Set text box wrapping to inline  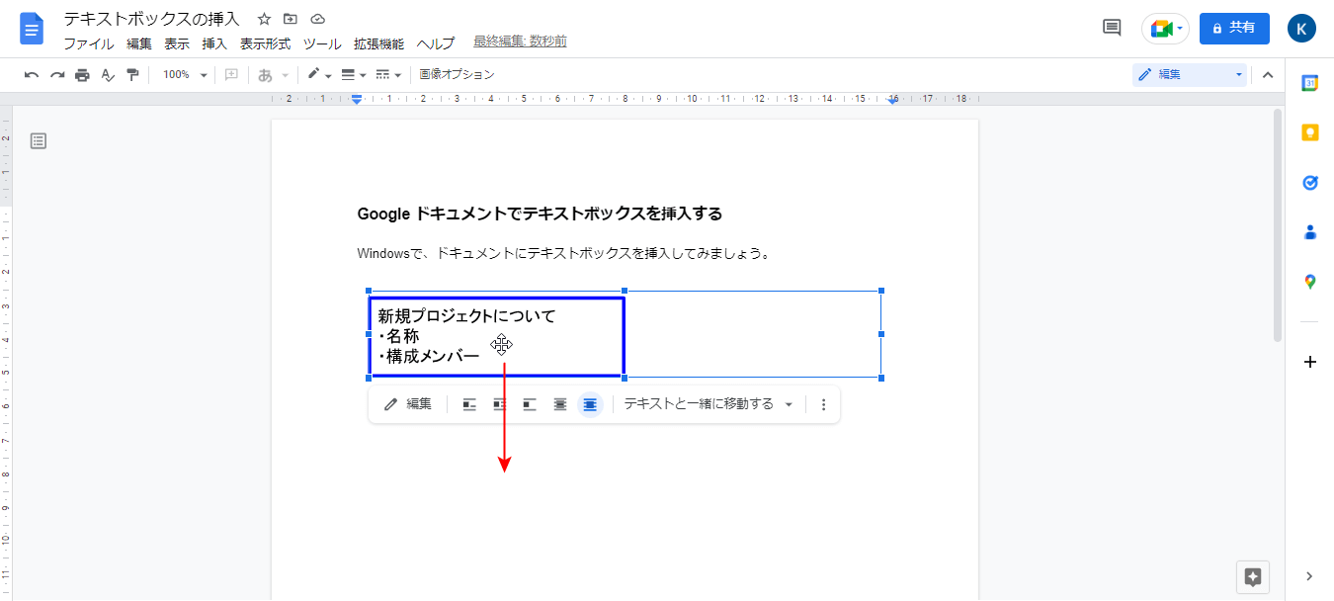(x=469, y=404)
